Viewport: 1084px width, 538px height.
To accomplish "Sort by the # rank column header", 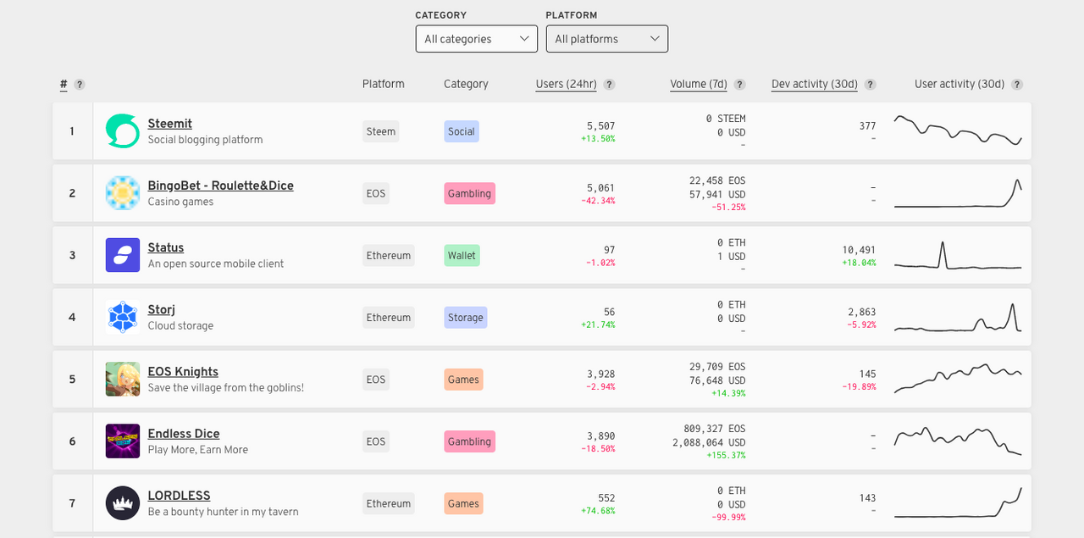I will [64, 85].
